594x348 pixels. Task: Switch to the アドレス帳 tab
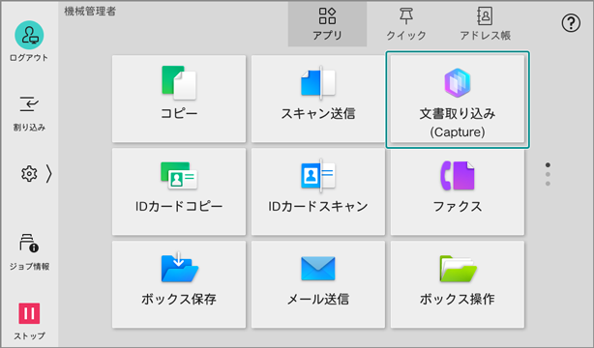pyautogui.click(x=485, y=24)
